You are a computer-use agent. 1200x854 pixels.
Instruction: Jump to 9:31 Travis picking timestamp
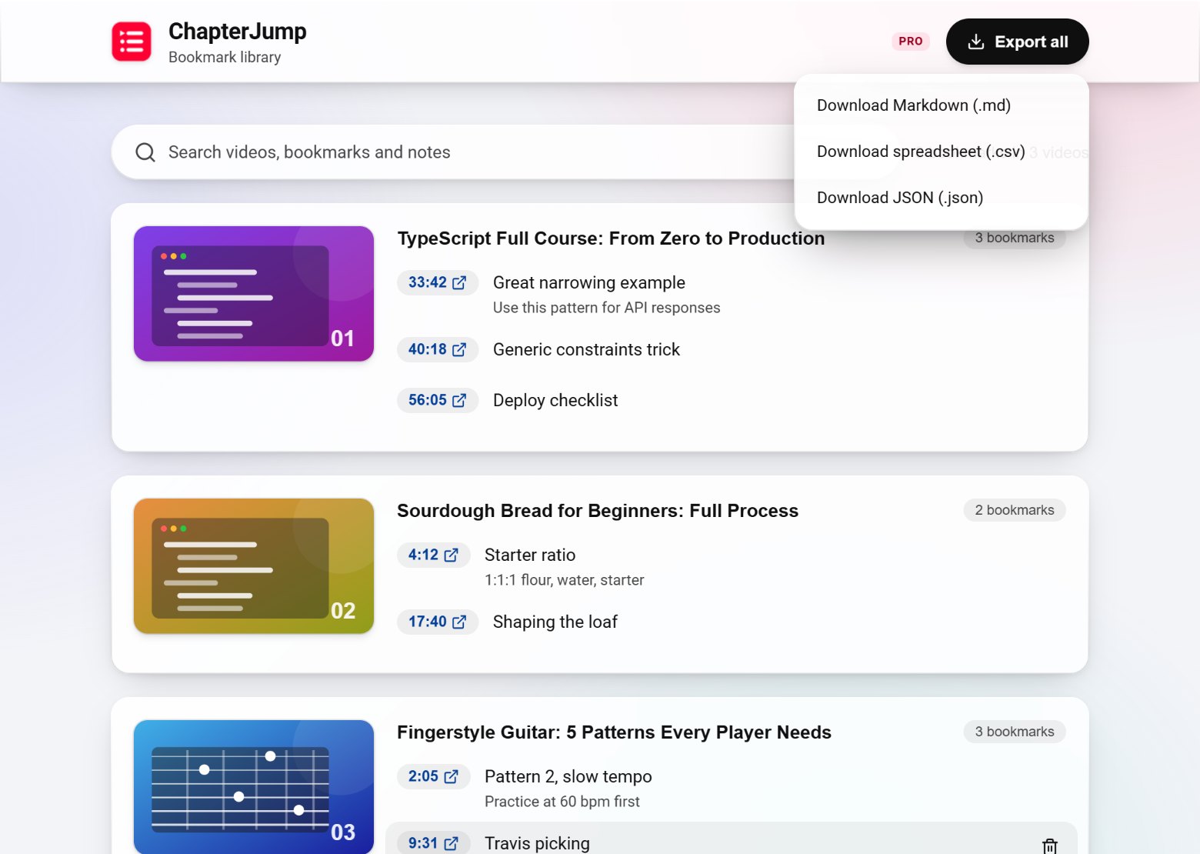433,843
